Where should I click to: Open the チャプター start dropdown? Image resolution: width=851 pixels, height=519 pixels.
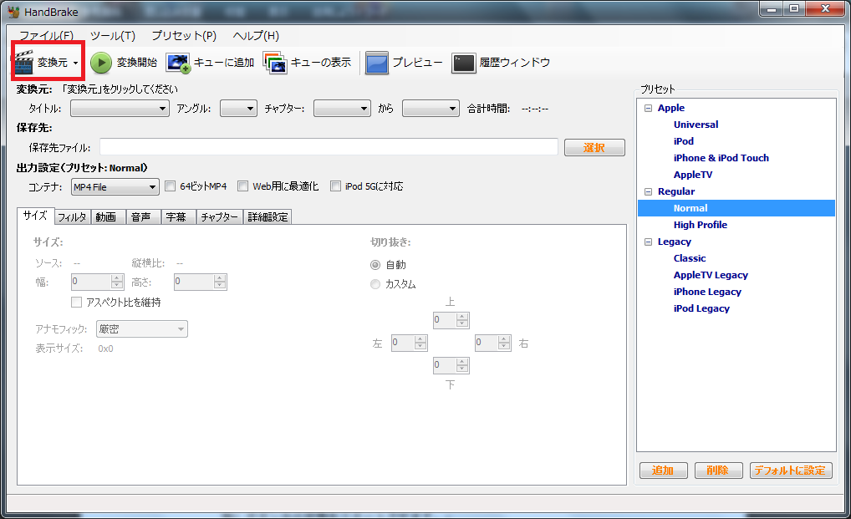tap(342, 109)
